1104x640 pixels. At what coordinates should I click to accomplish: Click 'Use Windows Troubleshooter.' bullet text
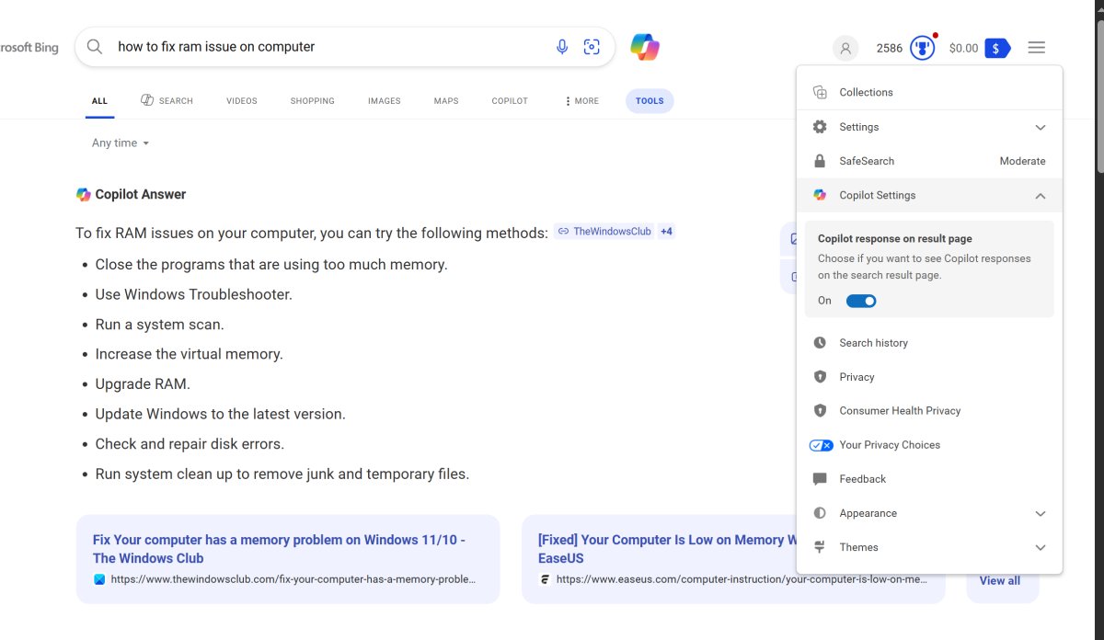193,294
